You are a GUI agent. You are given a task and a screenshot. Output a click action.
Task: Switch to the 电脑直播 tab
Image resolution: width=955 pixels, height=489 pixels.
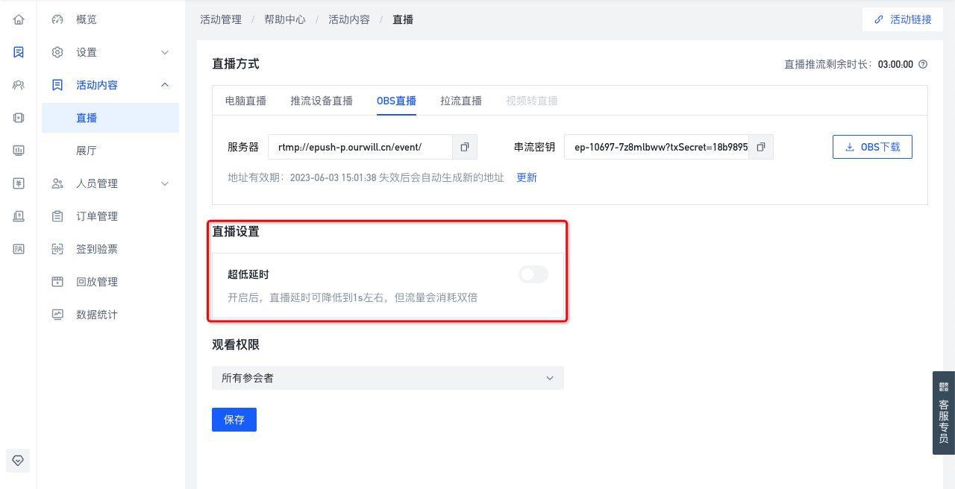(x=245, y=101)
